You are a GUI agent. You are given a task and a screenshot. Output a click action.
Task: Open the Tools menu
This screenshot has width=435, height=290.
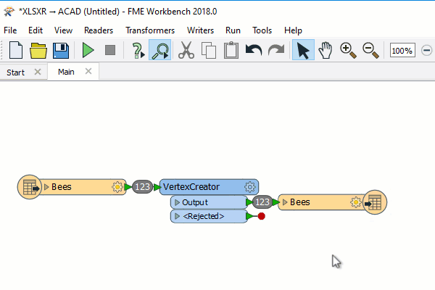pos(262,30)
